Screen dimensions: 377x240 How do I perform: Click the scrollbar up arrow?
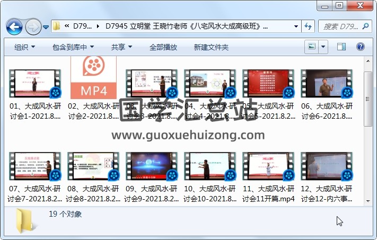(368, 61)
